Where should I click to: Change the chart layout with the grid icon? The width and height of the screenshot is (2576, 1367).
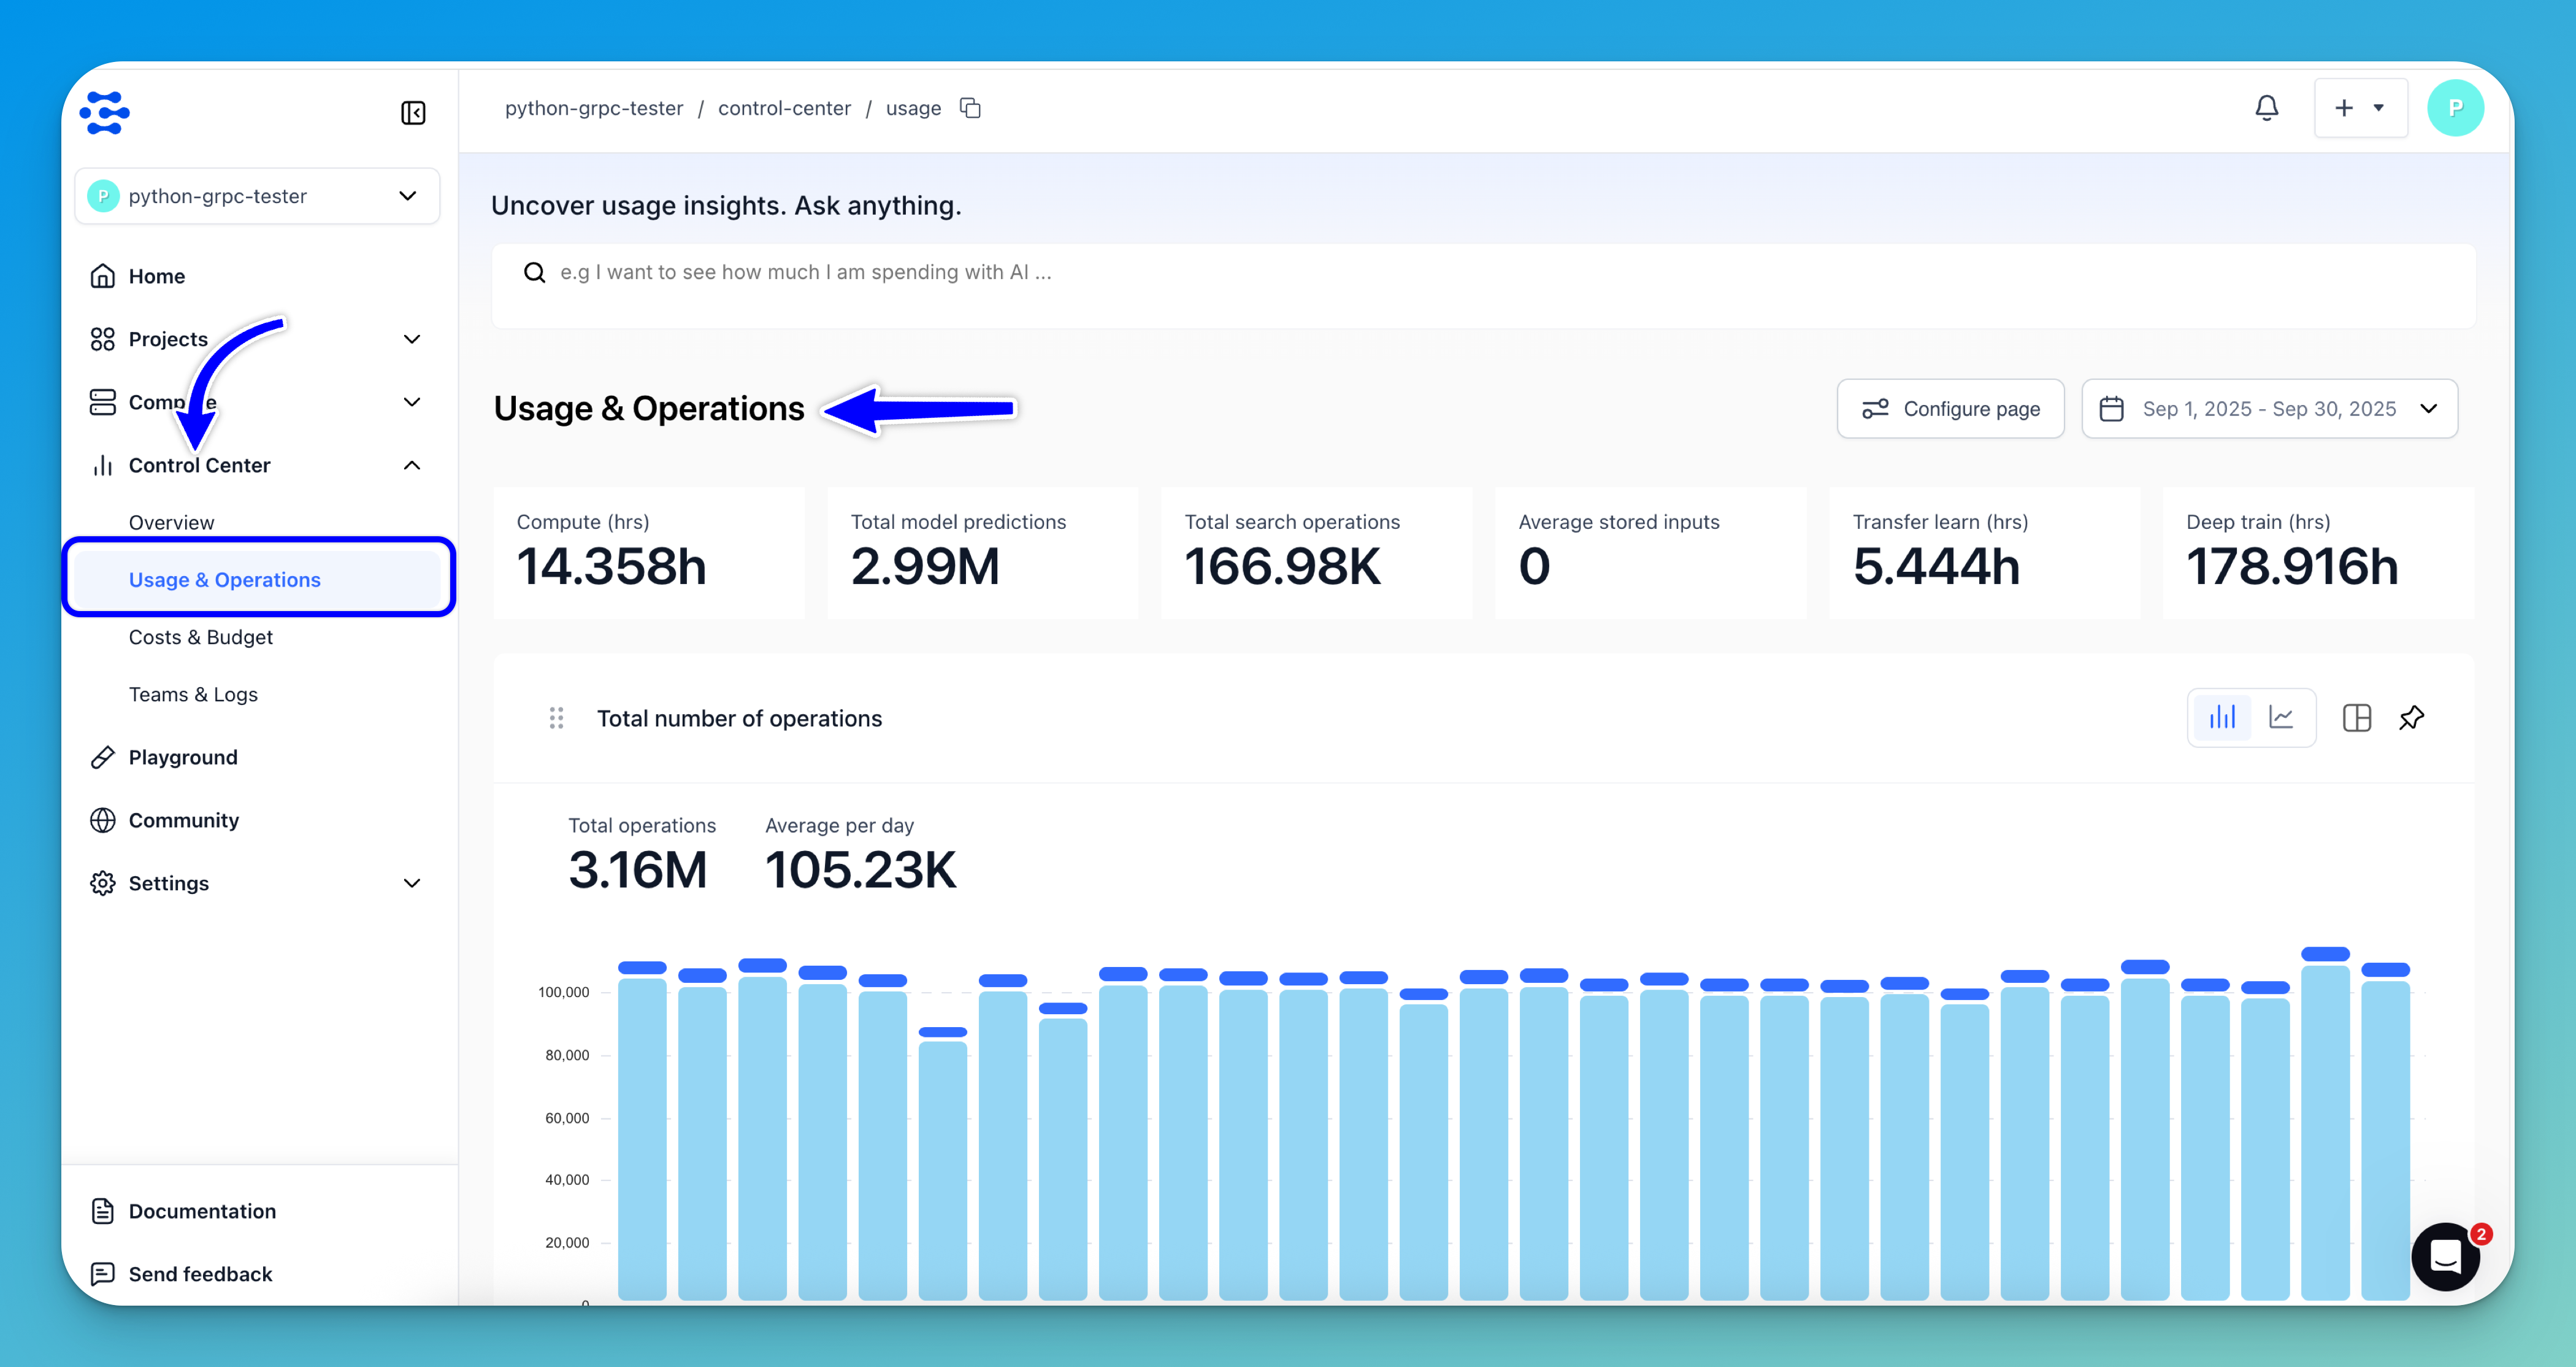2356,718
